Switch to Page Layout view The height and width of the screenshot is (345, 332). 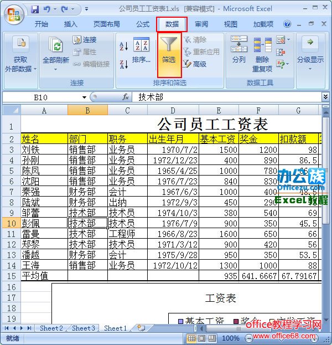coord(202,338)
